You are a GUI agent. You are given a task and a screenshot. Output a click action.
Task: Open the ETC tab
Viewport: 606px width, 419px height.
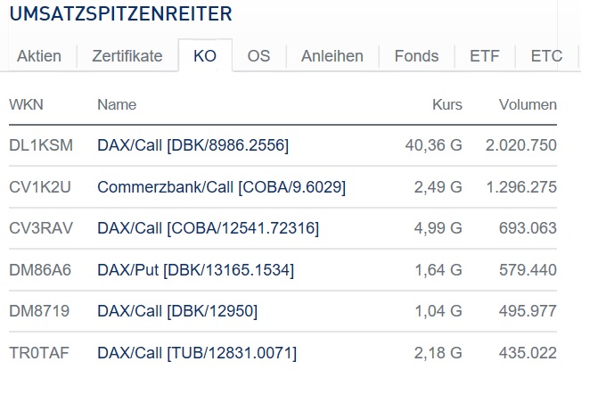546,56
